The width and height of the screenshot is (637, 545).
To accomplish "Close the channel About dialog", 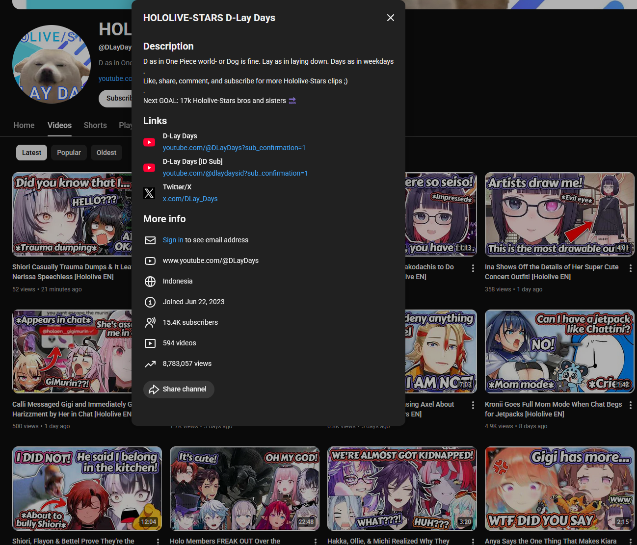I will 391,18.
